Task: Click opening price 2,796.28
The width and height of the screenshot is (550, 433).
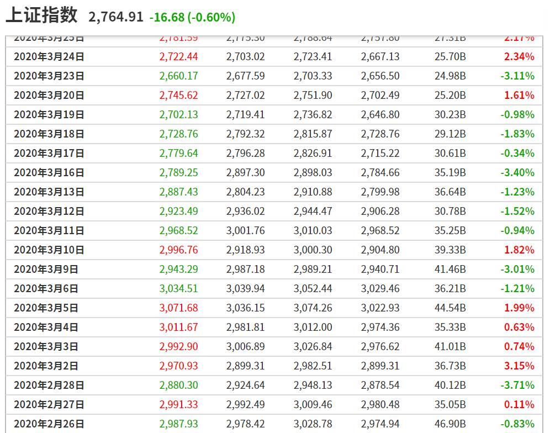Action: coord(246,153)
